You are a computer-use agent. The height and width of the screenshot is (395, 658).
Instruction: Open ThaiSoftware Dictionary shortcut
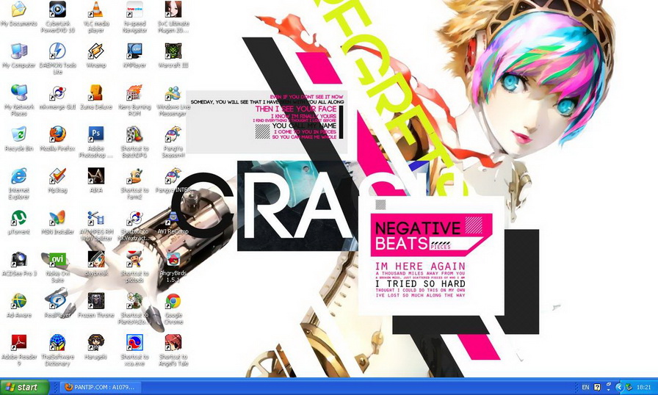(x=57, y=342)
